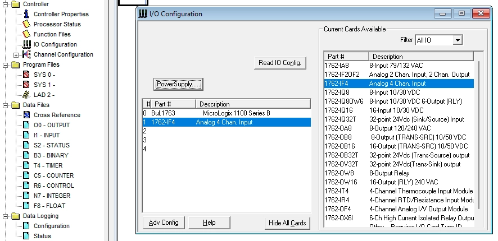Open Adv Config for the selected card

163,223
